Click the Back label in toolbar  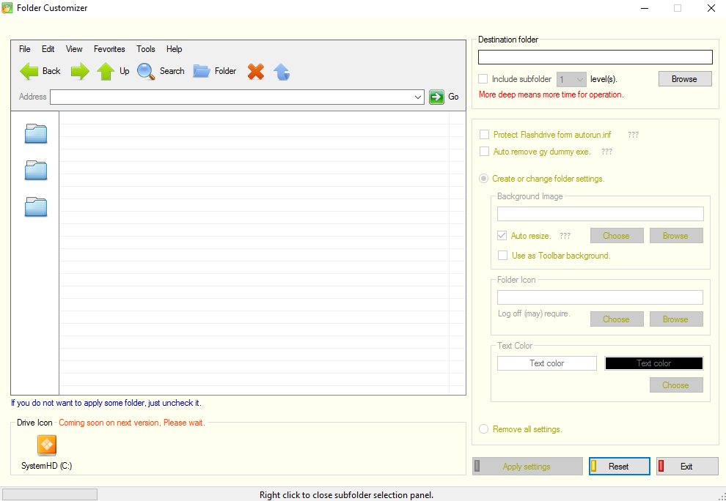51,71
